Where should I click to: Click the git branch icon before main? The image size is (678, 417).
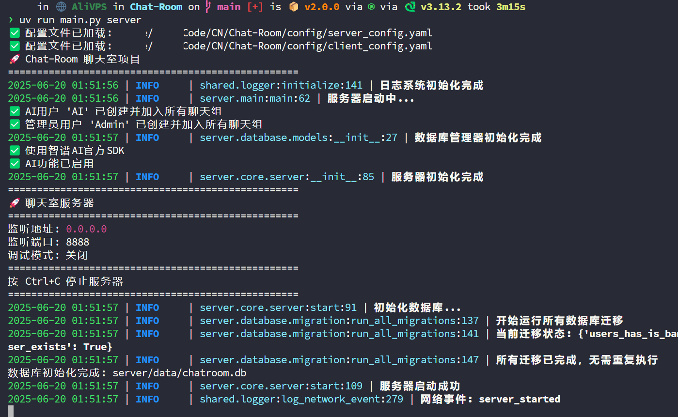coord(208,7)
